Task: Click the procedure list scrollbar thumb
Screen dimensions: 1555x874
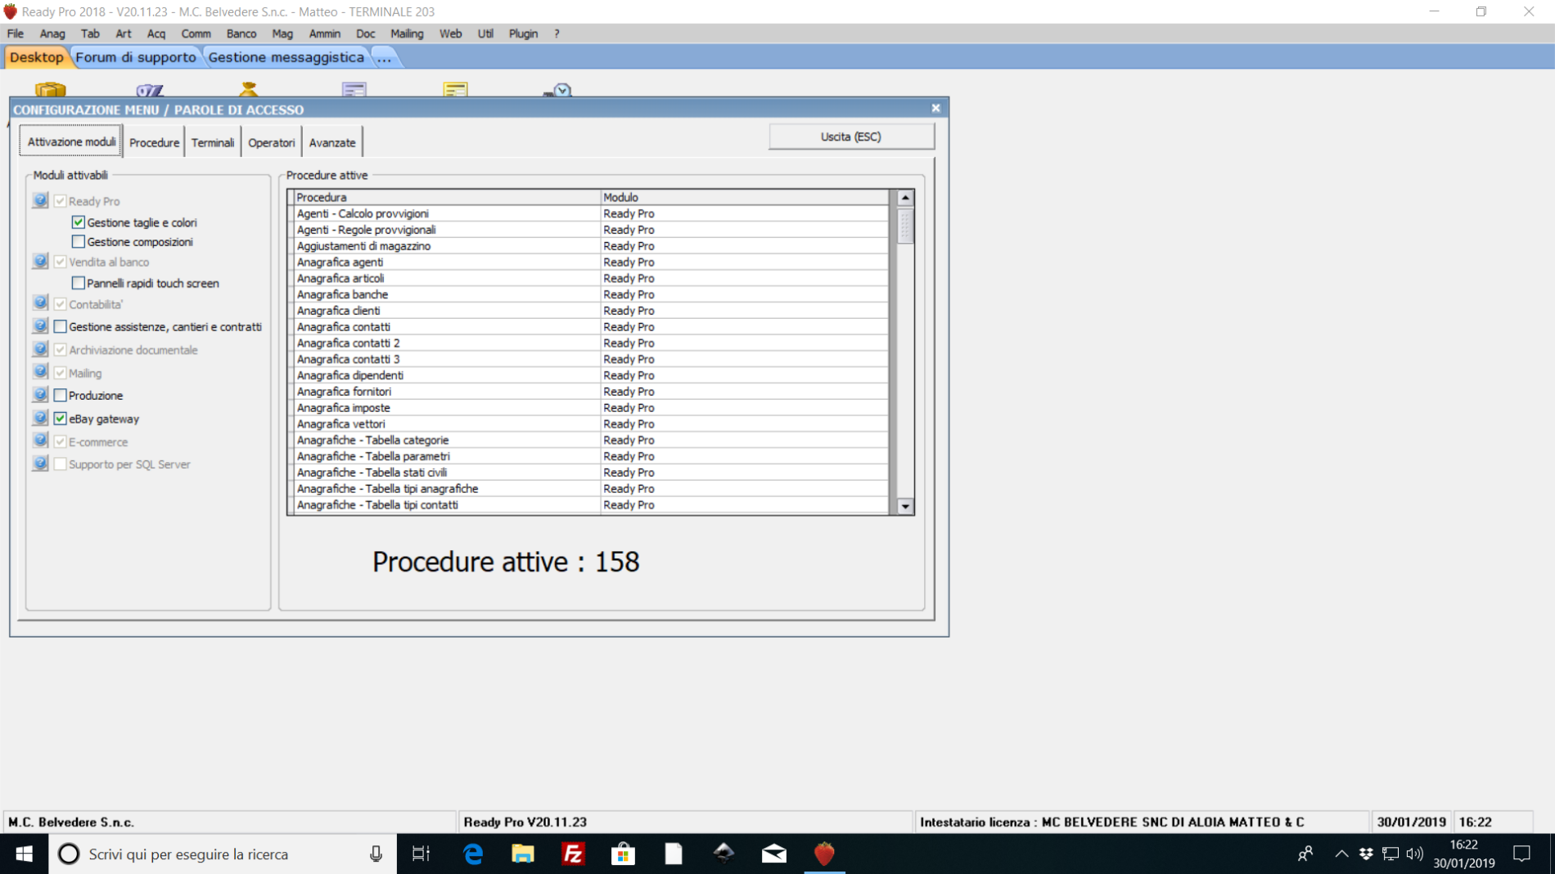Action: click(905, 226)
